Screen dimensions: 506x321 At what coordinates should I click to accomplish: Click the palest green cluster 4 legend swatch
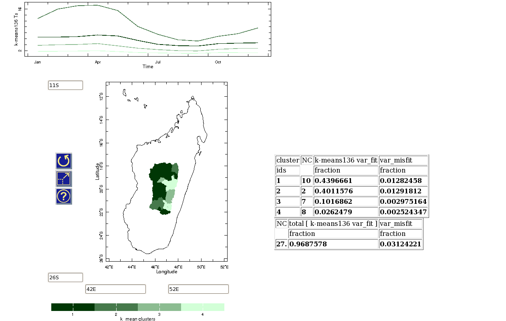[x=202, y=307]
